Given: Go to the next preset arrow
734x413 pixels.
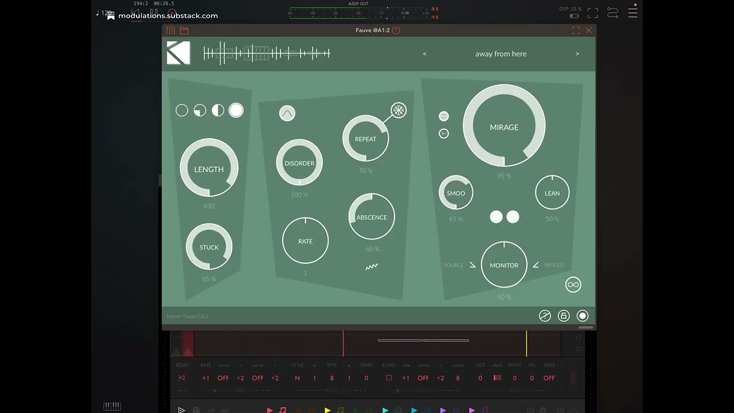Looking at the screenshot, I should pyautogui.click(x=577, y=54).
